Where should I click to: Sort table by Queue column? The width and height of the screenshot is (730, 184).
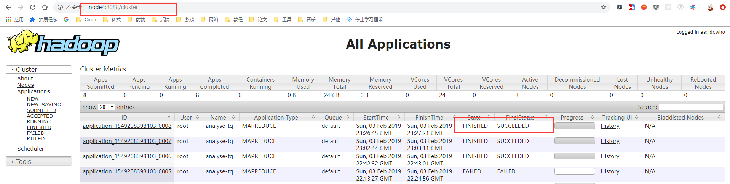point(336,117)
